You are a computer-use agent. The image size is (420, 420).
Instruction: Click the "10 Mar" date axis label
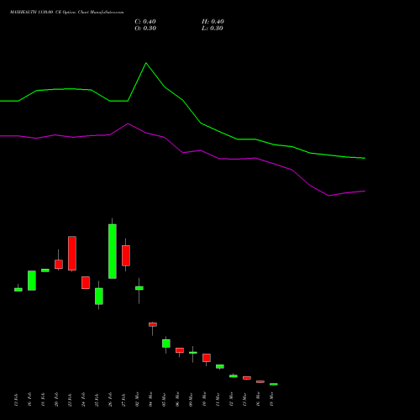click(x=204, y=399)
